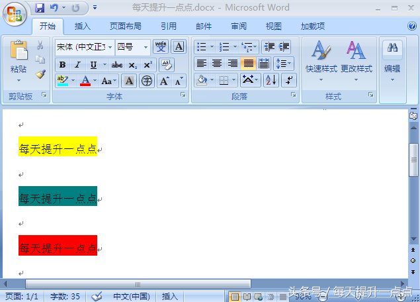Toggle underline formatting
The height and width of the screenshot is (302, 420).
93,65
